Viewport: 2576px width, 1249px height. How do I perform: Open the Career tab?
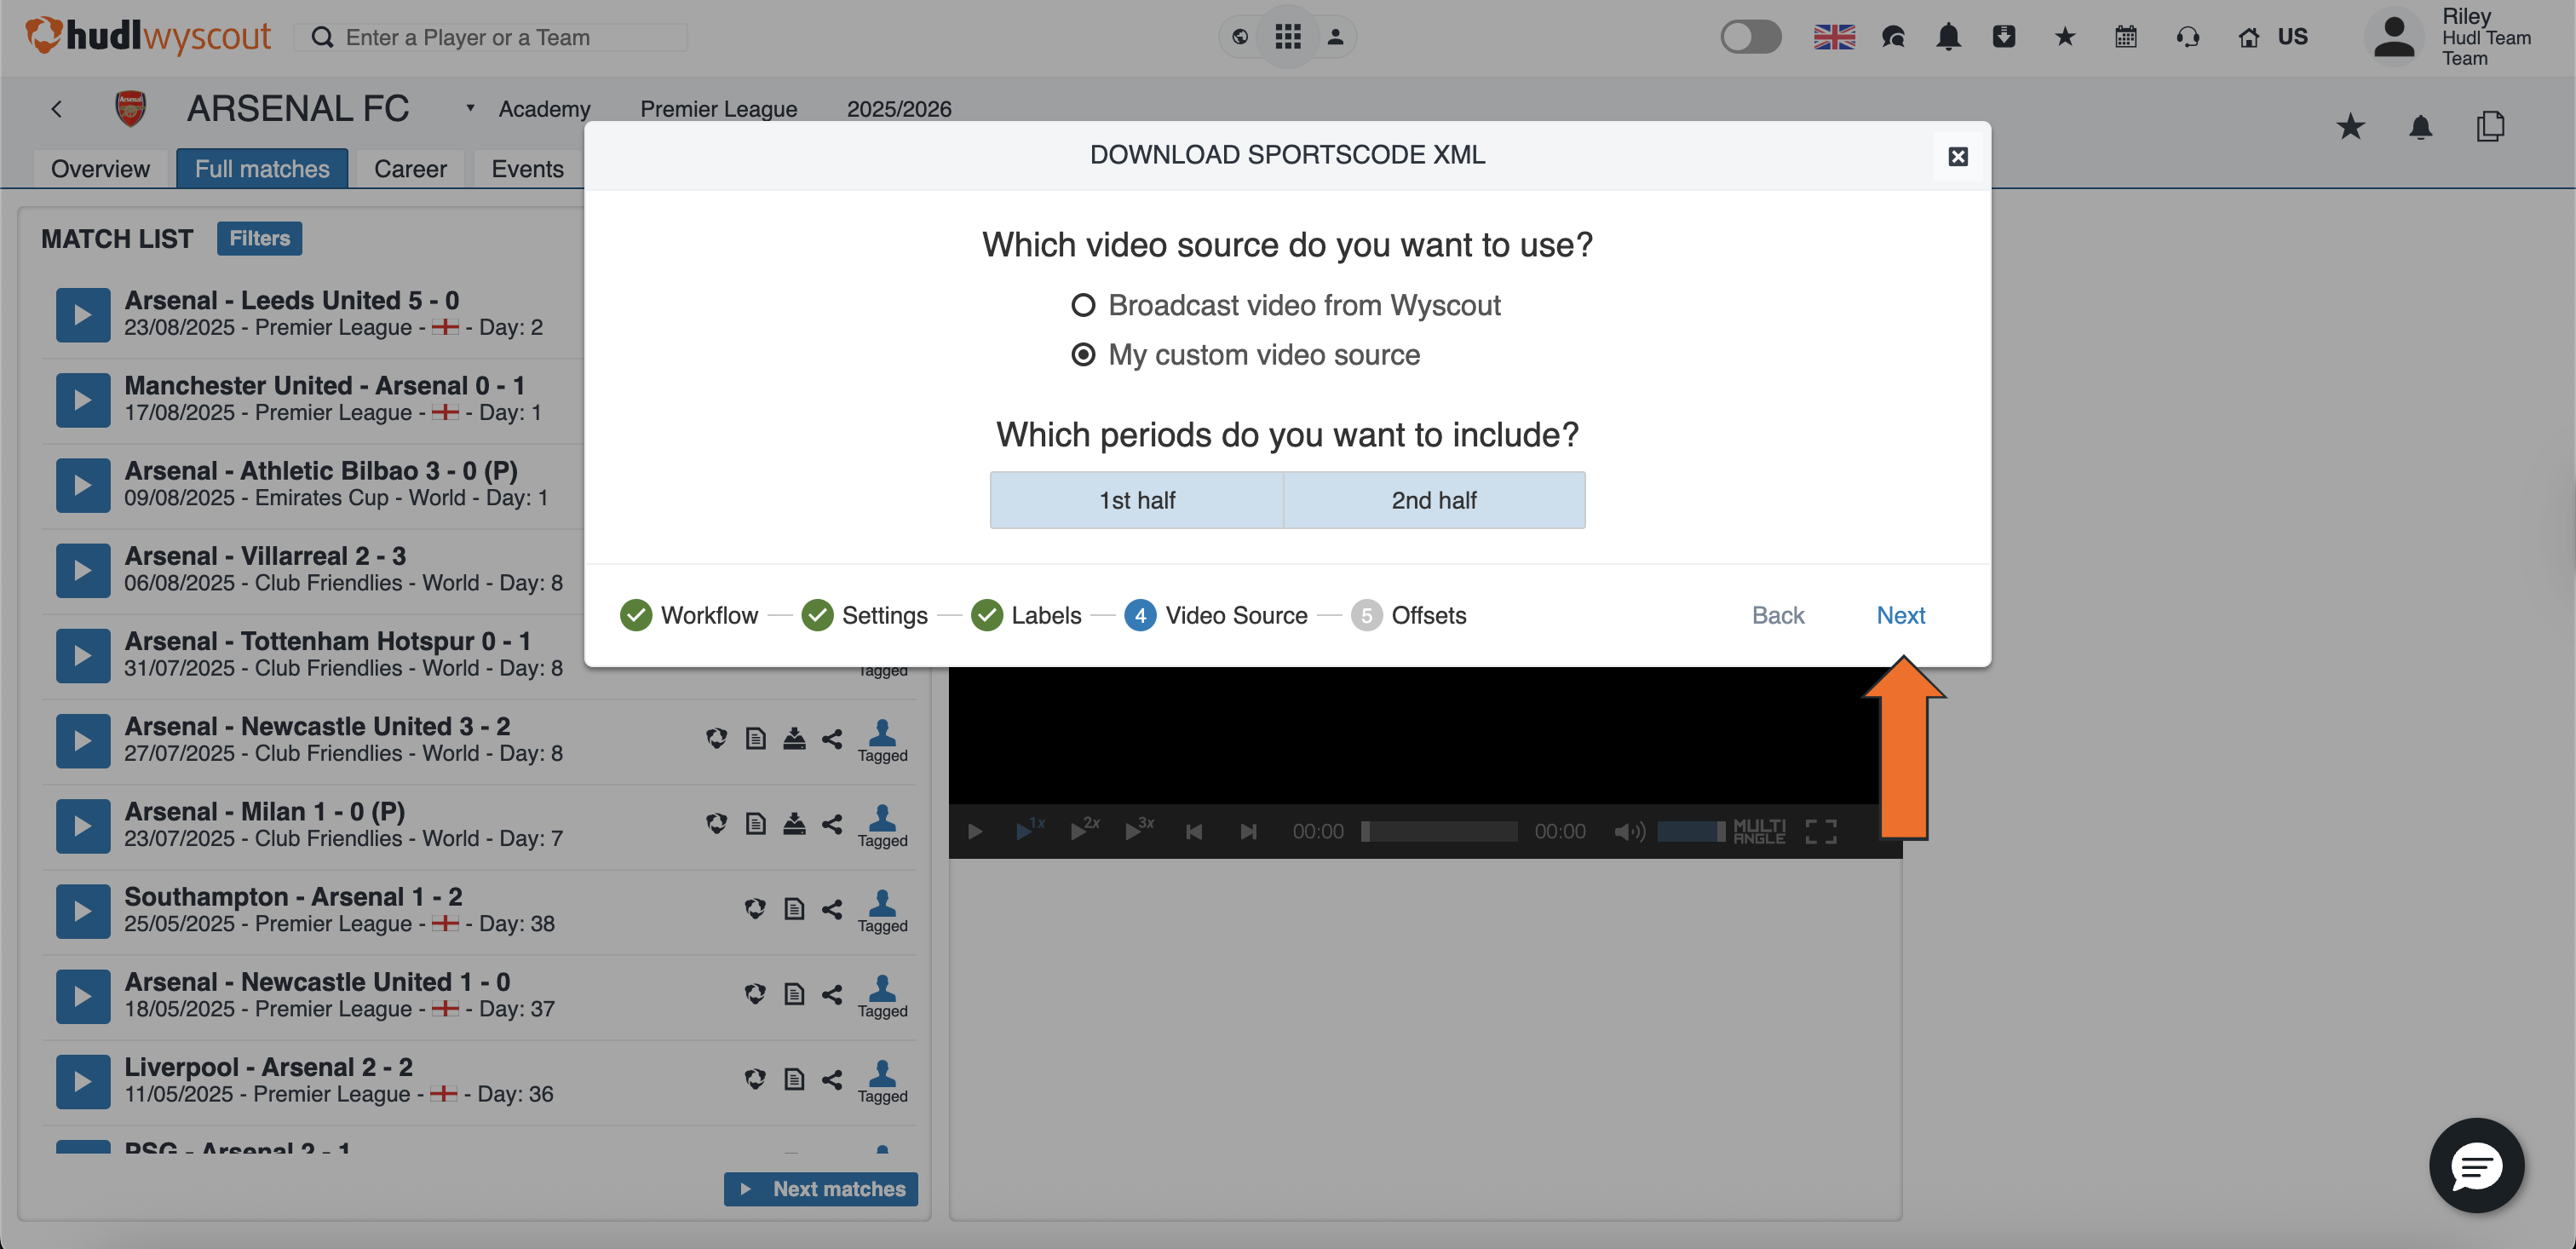click(410, 169)
